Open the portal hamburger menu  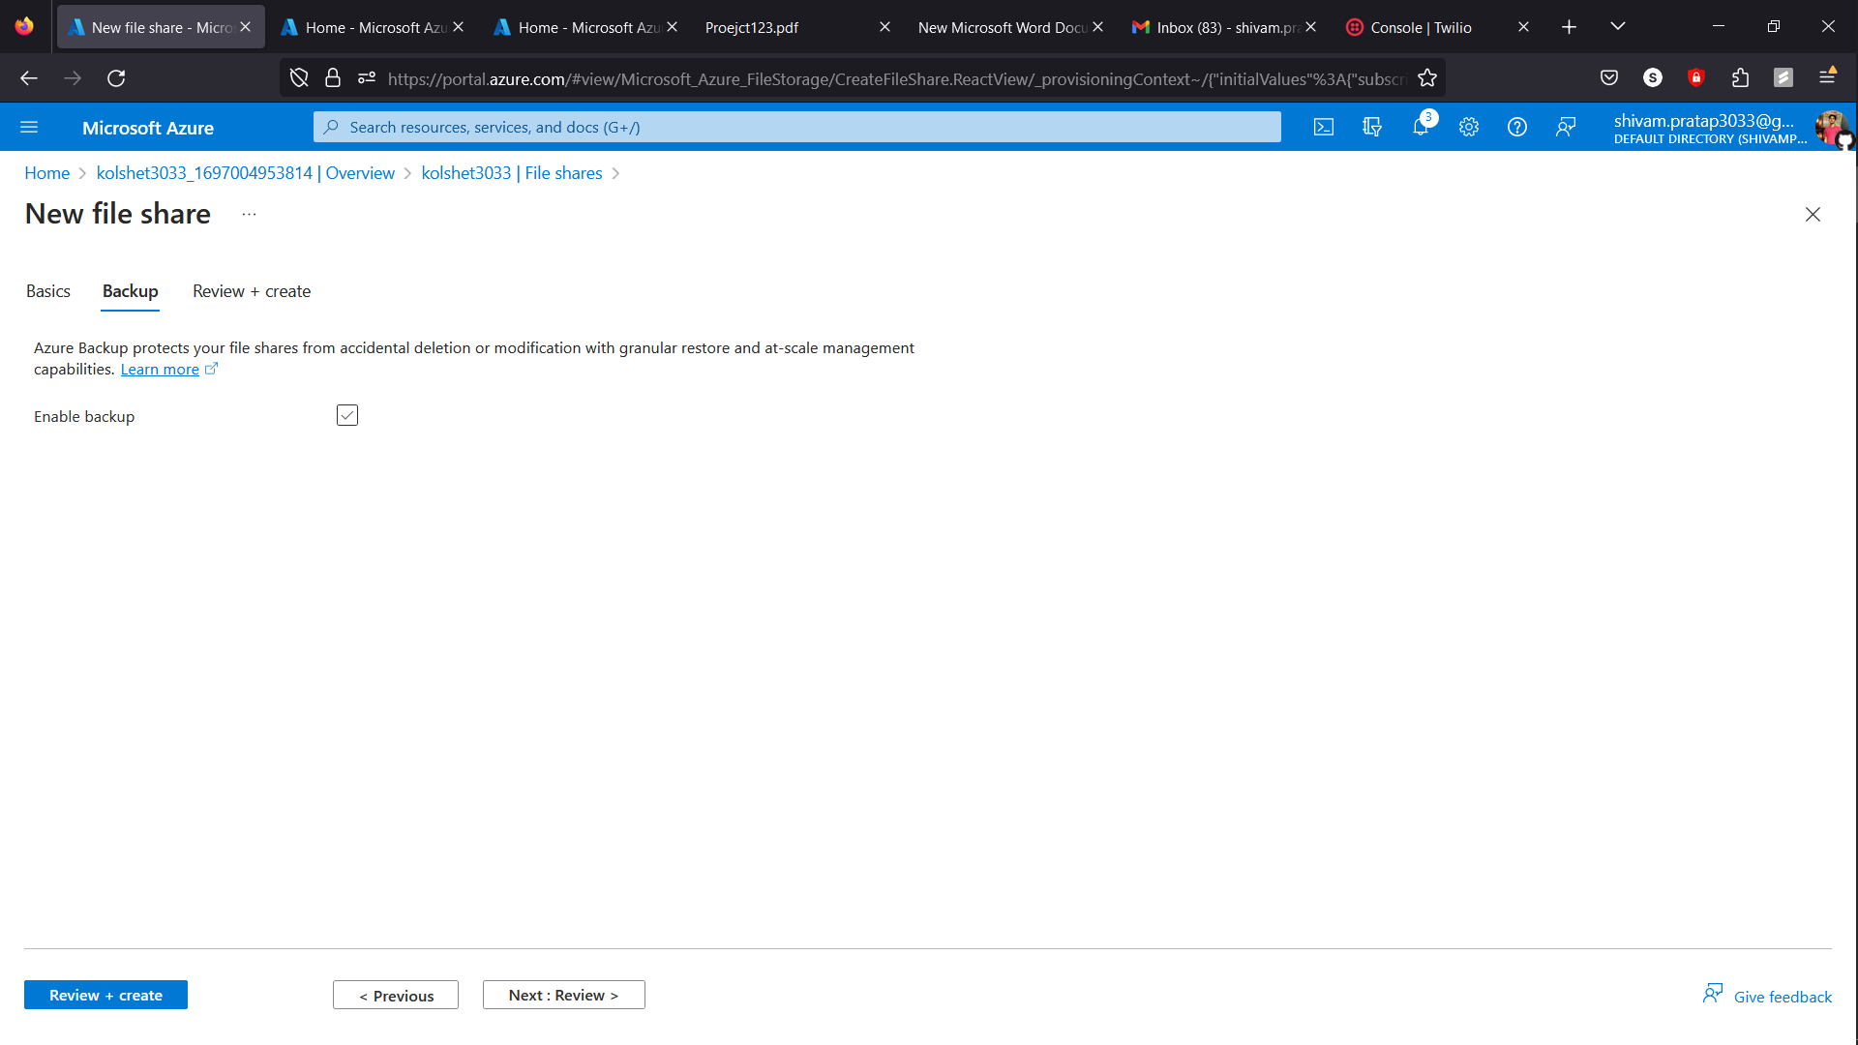[29, 127]
